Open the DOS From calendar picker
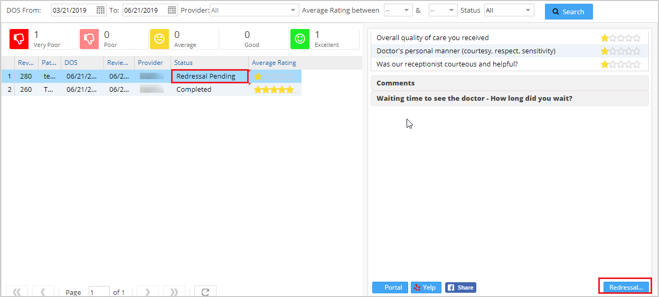Viewport: 659px width, 297px height. point(100,11)
